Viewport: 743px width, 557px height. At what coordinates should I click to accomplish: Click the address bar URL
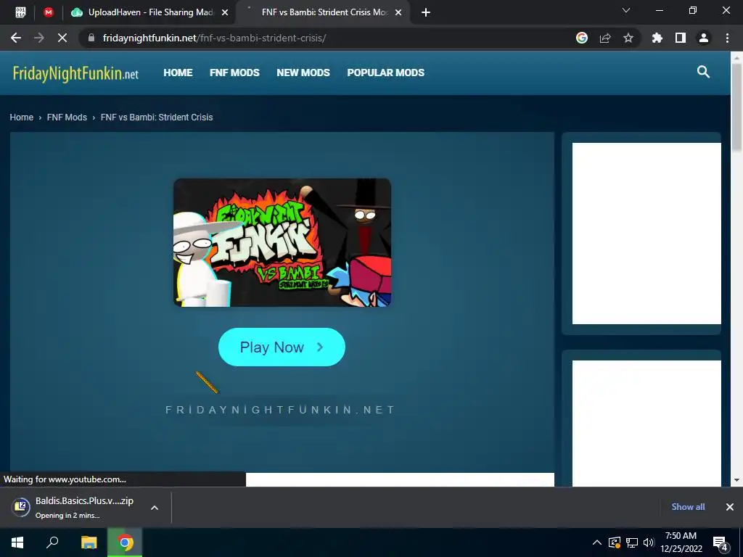214,38
